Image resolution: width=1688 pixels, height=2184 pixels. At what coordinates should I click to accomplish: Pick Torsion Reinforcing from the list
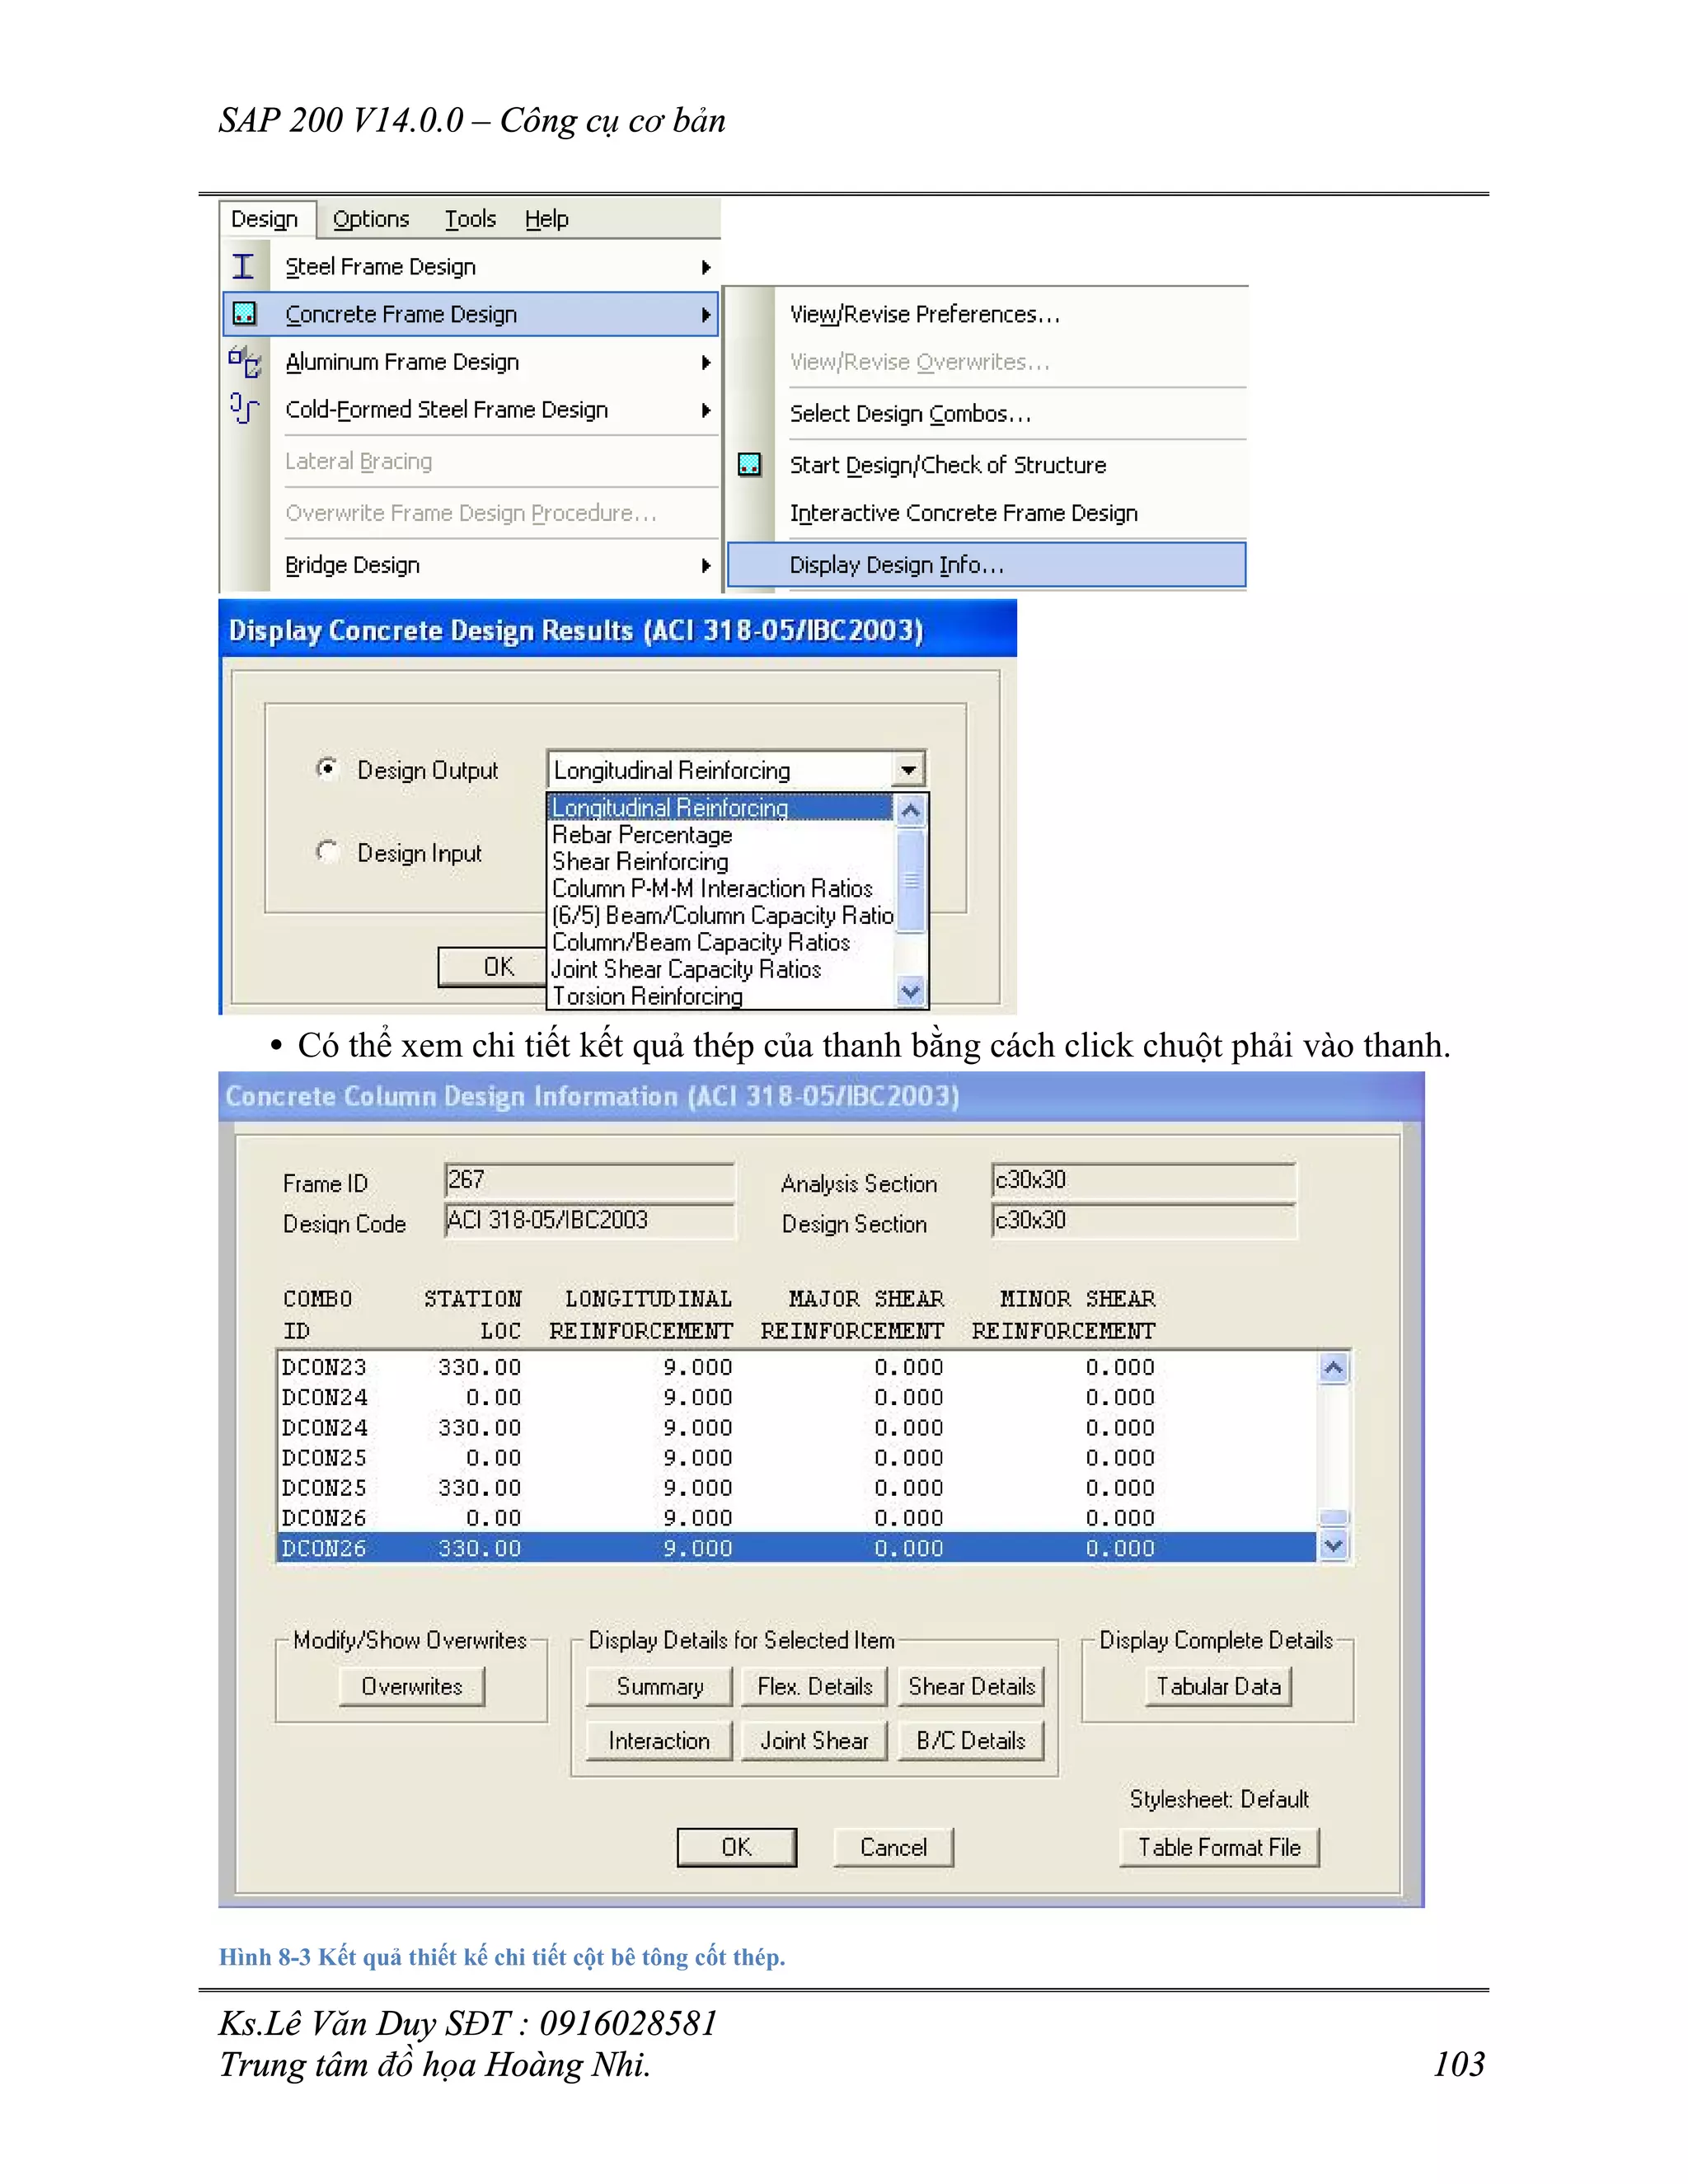720,997
